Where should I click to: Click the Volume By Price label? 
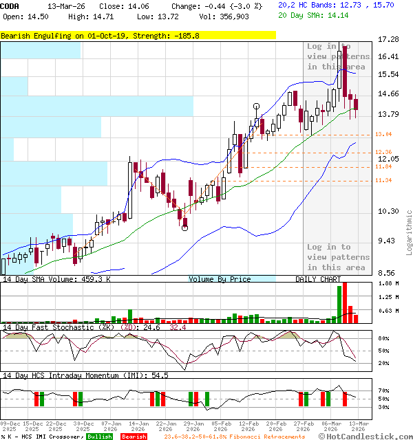click(220, 279)
